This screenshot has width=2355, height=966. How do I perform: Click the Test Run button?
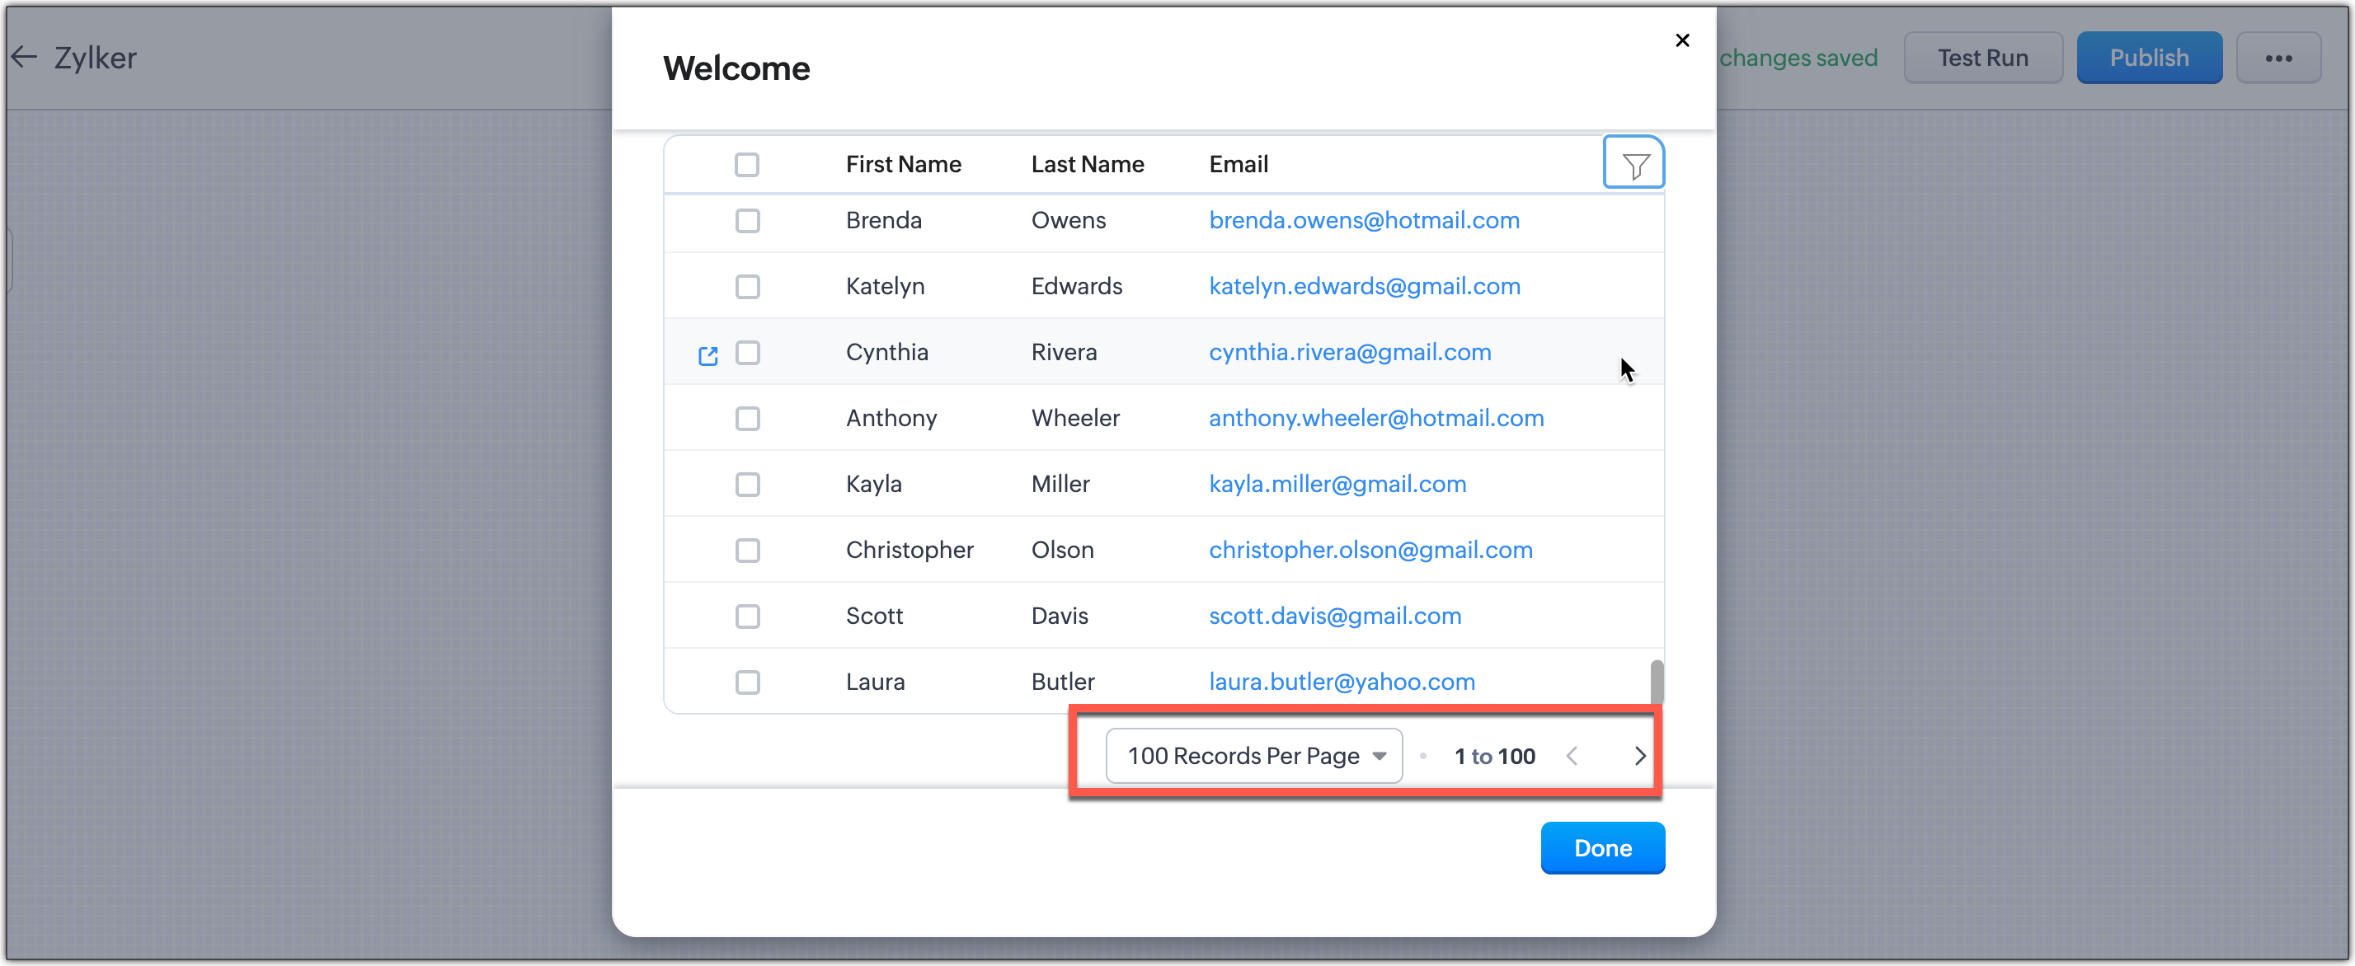pyautogui.click(x=1982, y=59)
